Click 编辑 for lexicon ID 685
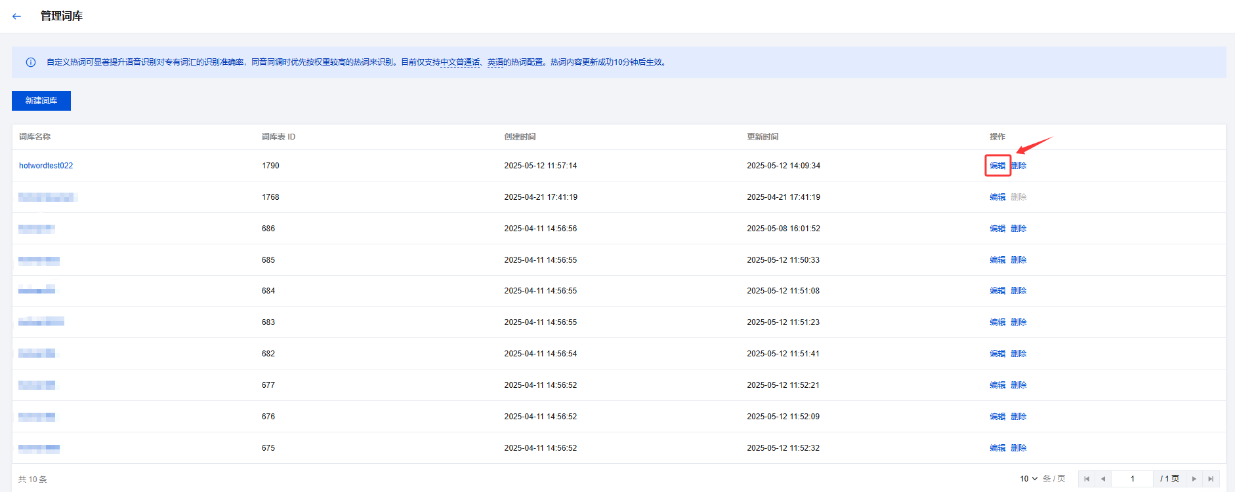Image resolution: width=1235 pixels, height=492 pixels. pos(997,260)
